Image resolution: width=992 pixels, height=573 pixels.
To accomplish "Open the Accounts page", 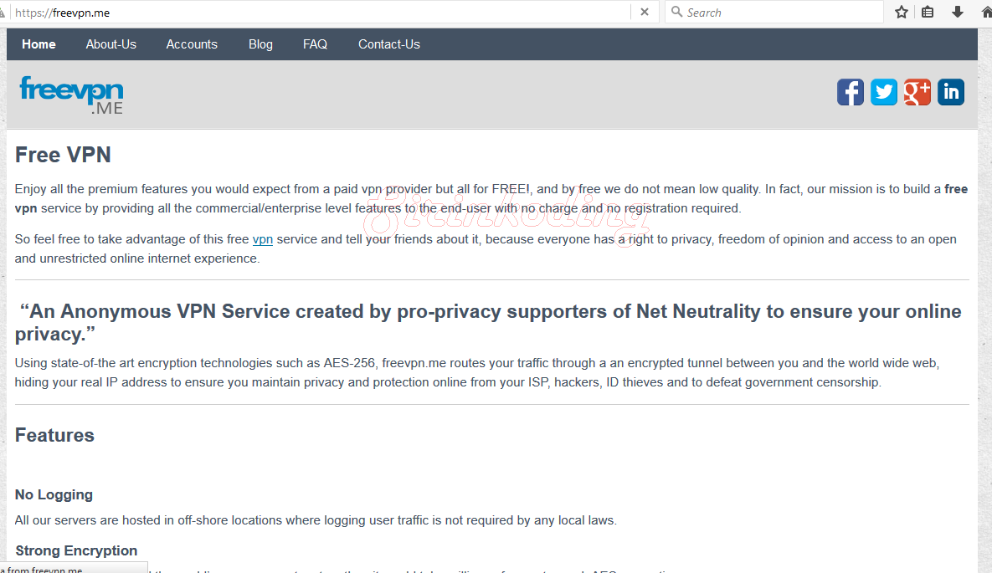I will click(192, 44).
